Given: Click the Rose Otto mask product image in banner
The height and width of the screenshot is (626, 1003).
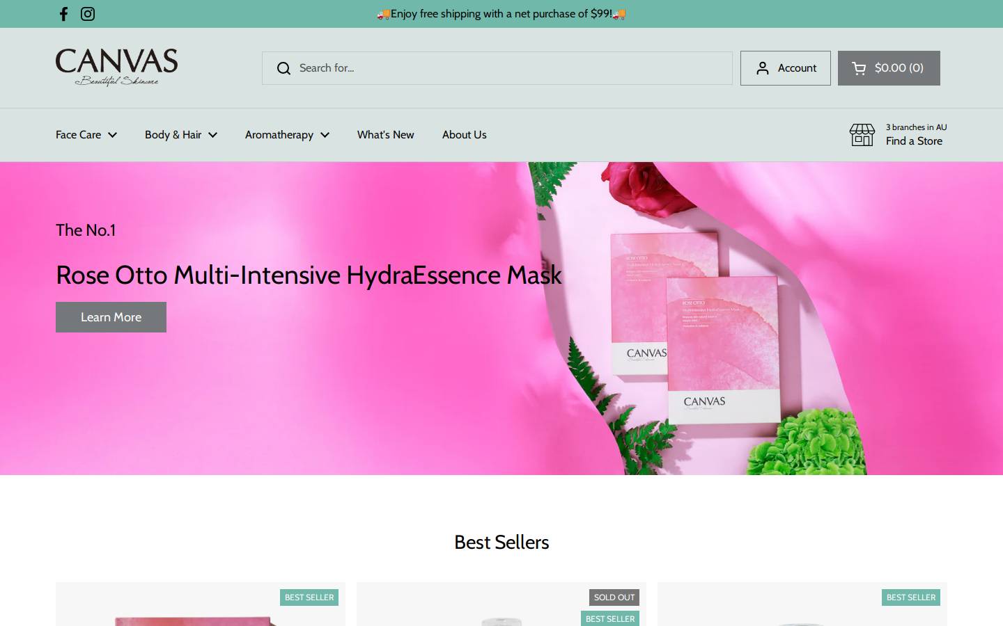Looking at the screenshot, I should tap(697, 327).
